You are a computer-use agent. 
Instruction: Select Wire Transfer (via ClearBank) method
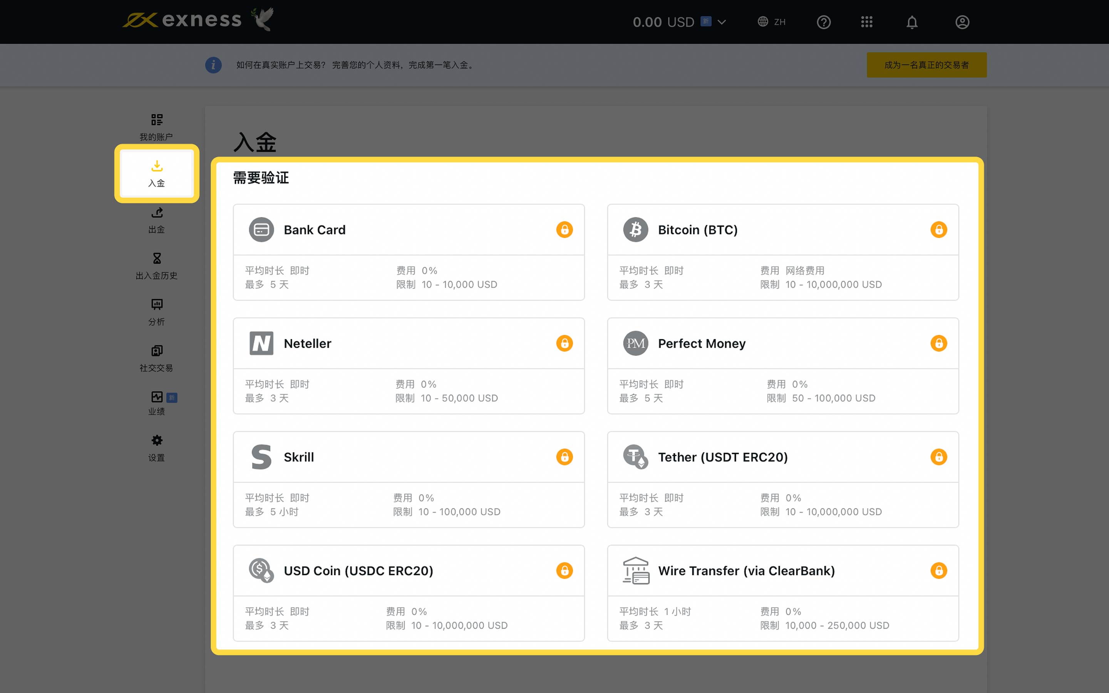782,593
